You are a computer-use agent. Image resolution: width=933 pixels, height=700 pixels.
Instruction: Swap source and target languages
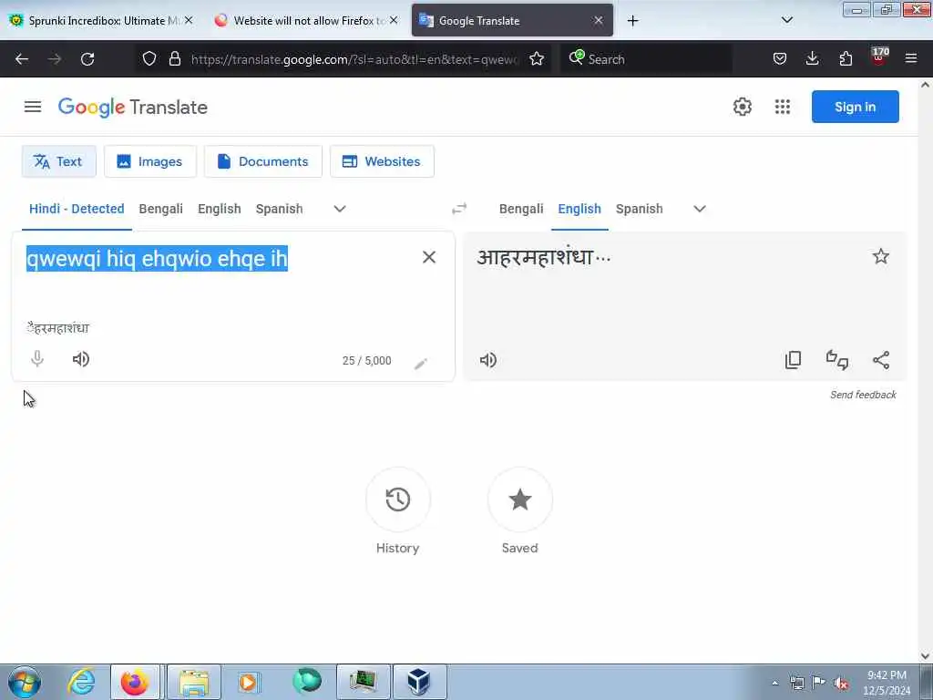[459, 209]
